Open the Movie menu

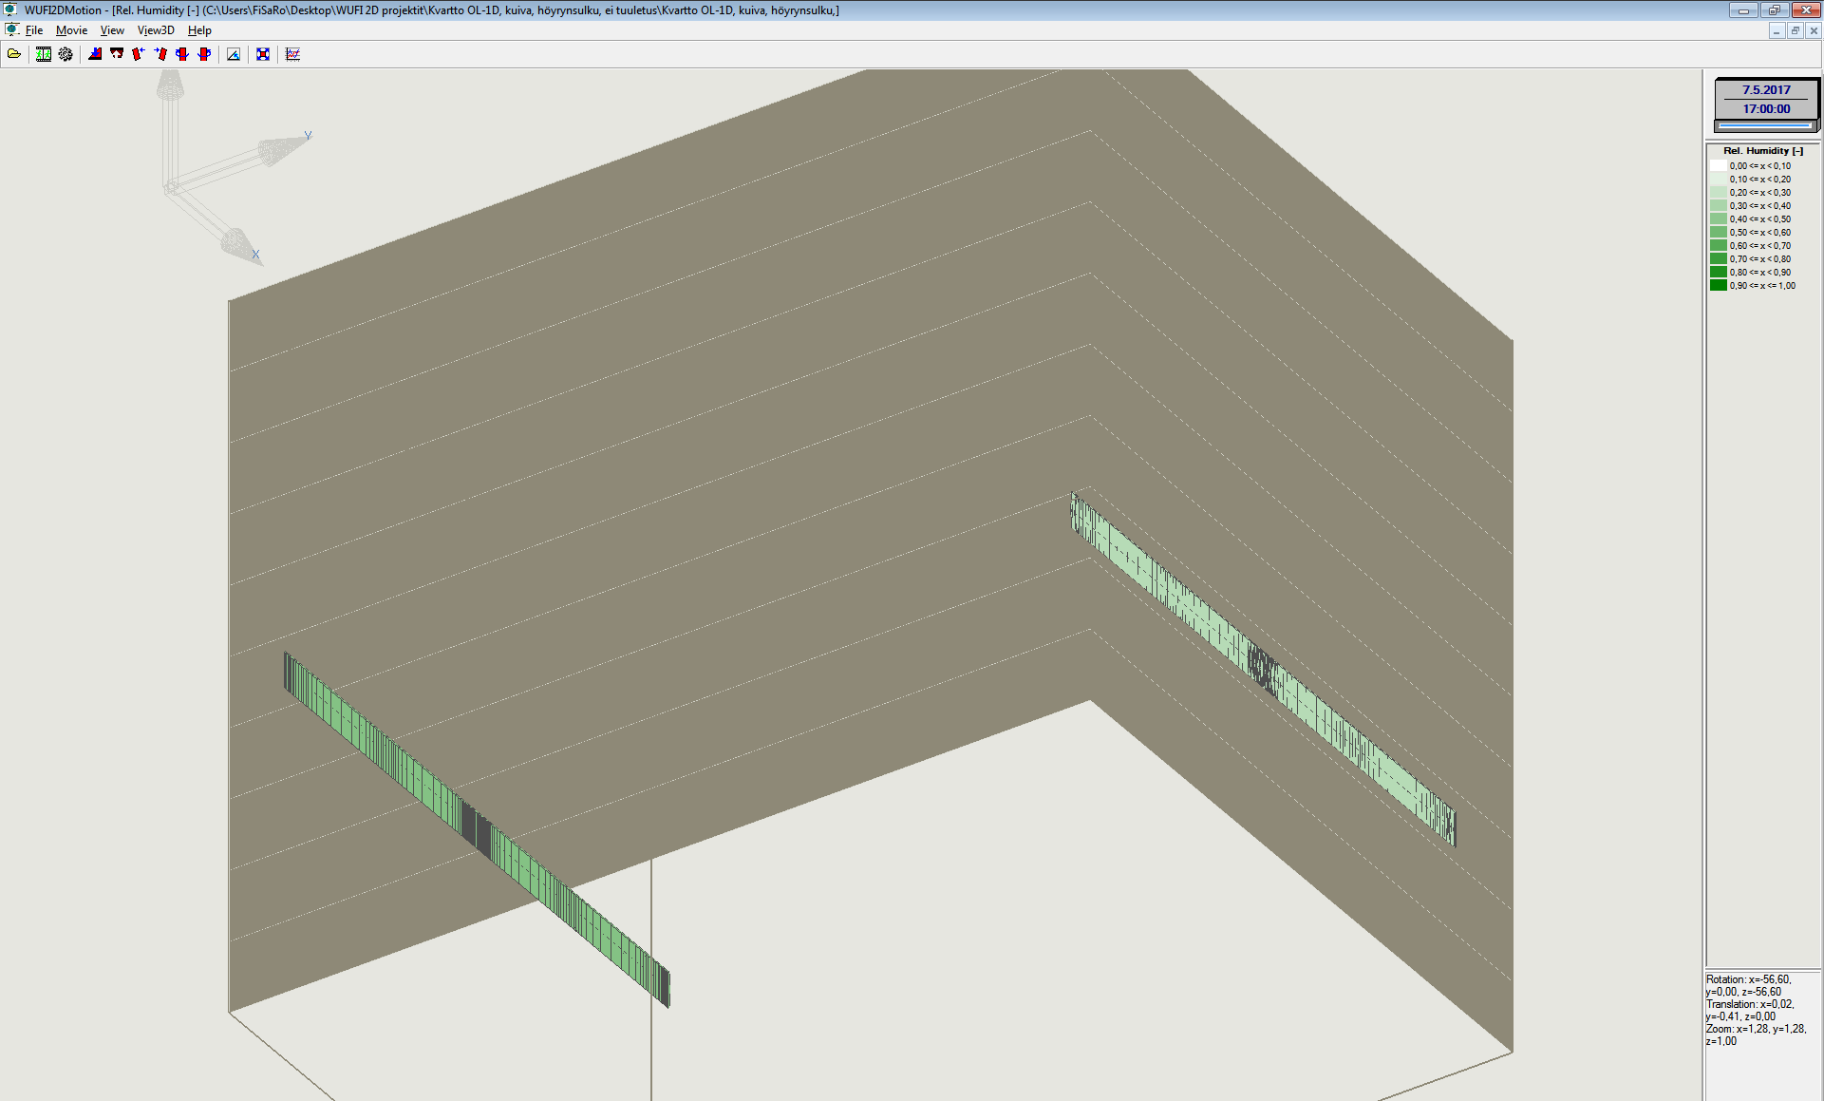(x=71, y=30)
